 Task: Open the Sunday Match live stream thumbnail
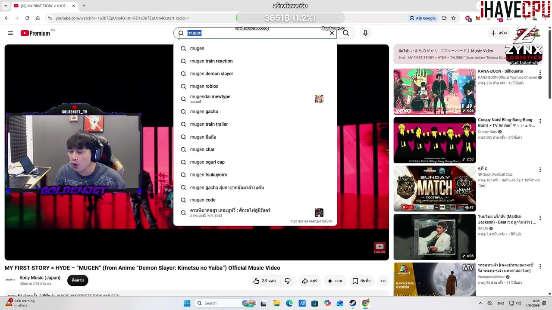[434, 189]
